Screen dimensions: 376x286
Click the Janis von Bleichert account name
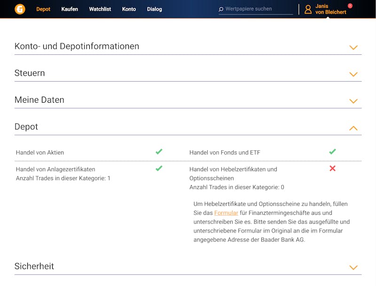point(331,9)
